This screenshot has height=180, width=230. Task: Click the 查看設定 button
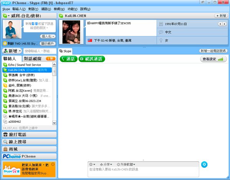[x=213, y=59]
